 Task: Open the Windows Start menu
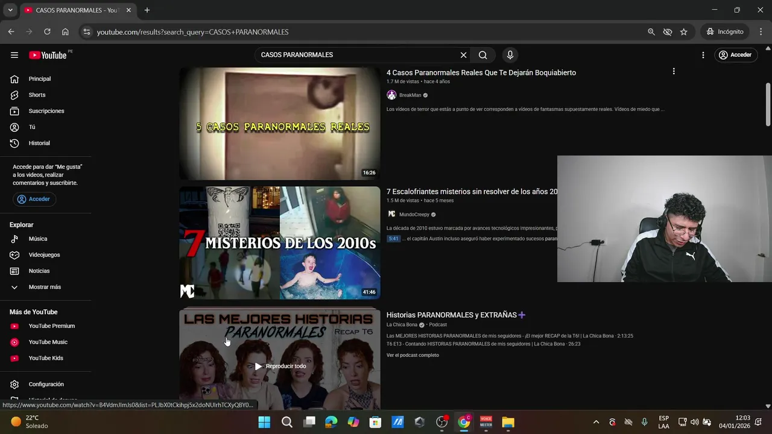pos(264,422)
